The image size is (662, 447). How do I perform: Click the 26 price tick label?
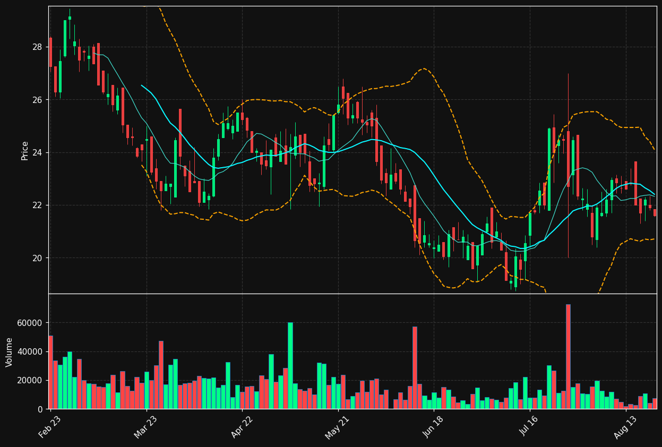coord(37,100)
